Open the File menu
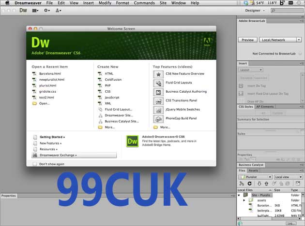The width and height of the screenshot is (305, 226). 49,3
